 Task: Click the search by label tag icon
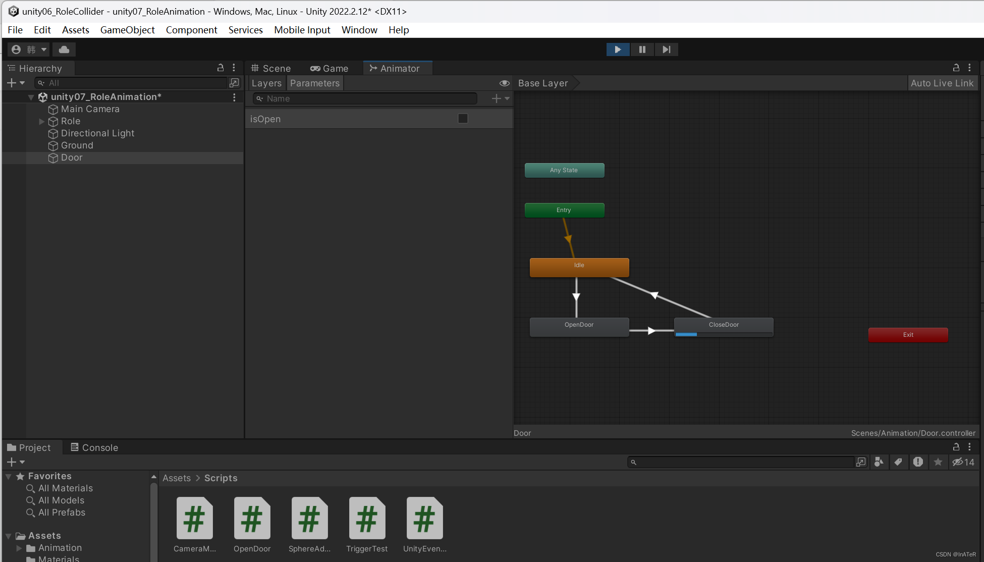[898, 462]
